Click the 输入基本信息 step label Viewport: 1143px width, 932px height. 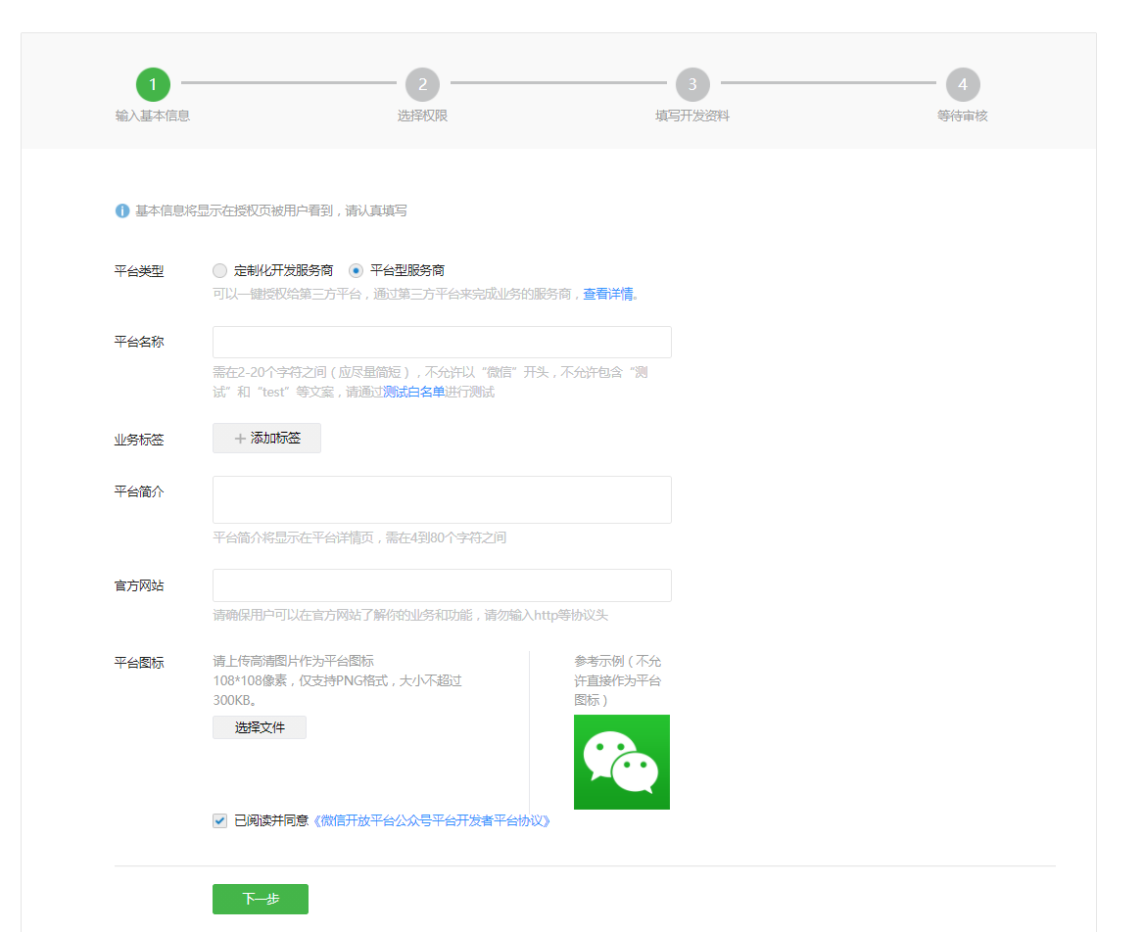coord(153,116)
